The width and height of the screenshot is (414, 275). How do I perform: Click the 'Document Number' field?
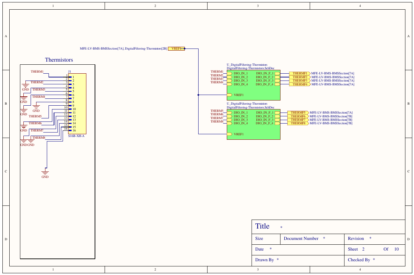point(312,239)
